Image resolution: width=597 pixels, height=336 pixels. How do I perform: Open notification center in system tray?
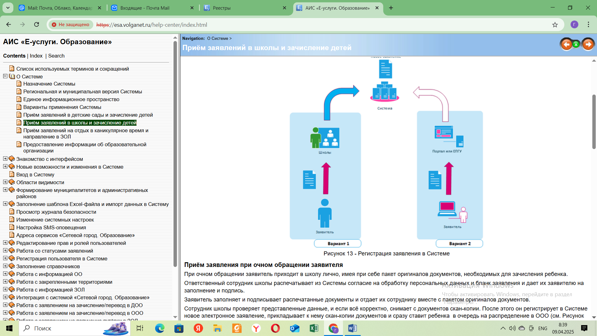(x=584, y=328)
